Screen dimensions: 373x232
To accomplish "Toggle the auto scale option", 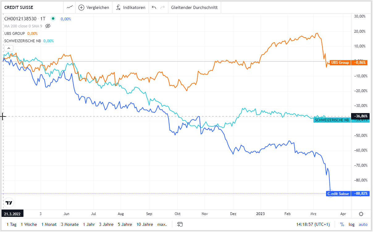I will click(x=363, y=224).
